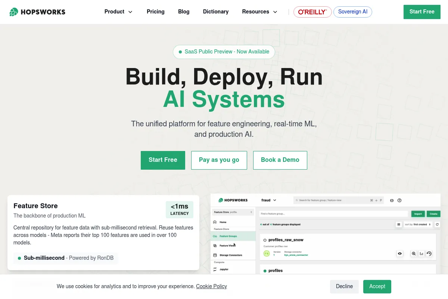Click the feature group search box in preview

(339, 200)
